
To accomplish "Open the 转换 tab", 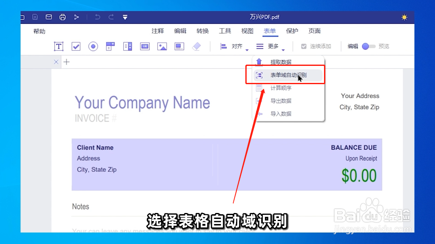I will [x=202, y=31].
